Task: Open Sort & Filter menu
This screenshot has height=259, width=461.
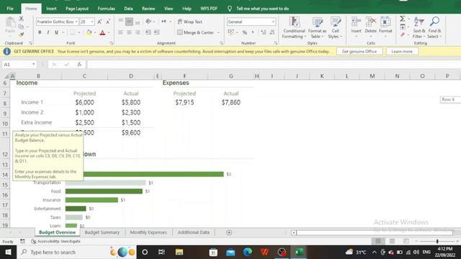Action: pyautogui.click(x=419, y=28)
